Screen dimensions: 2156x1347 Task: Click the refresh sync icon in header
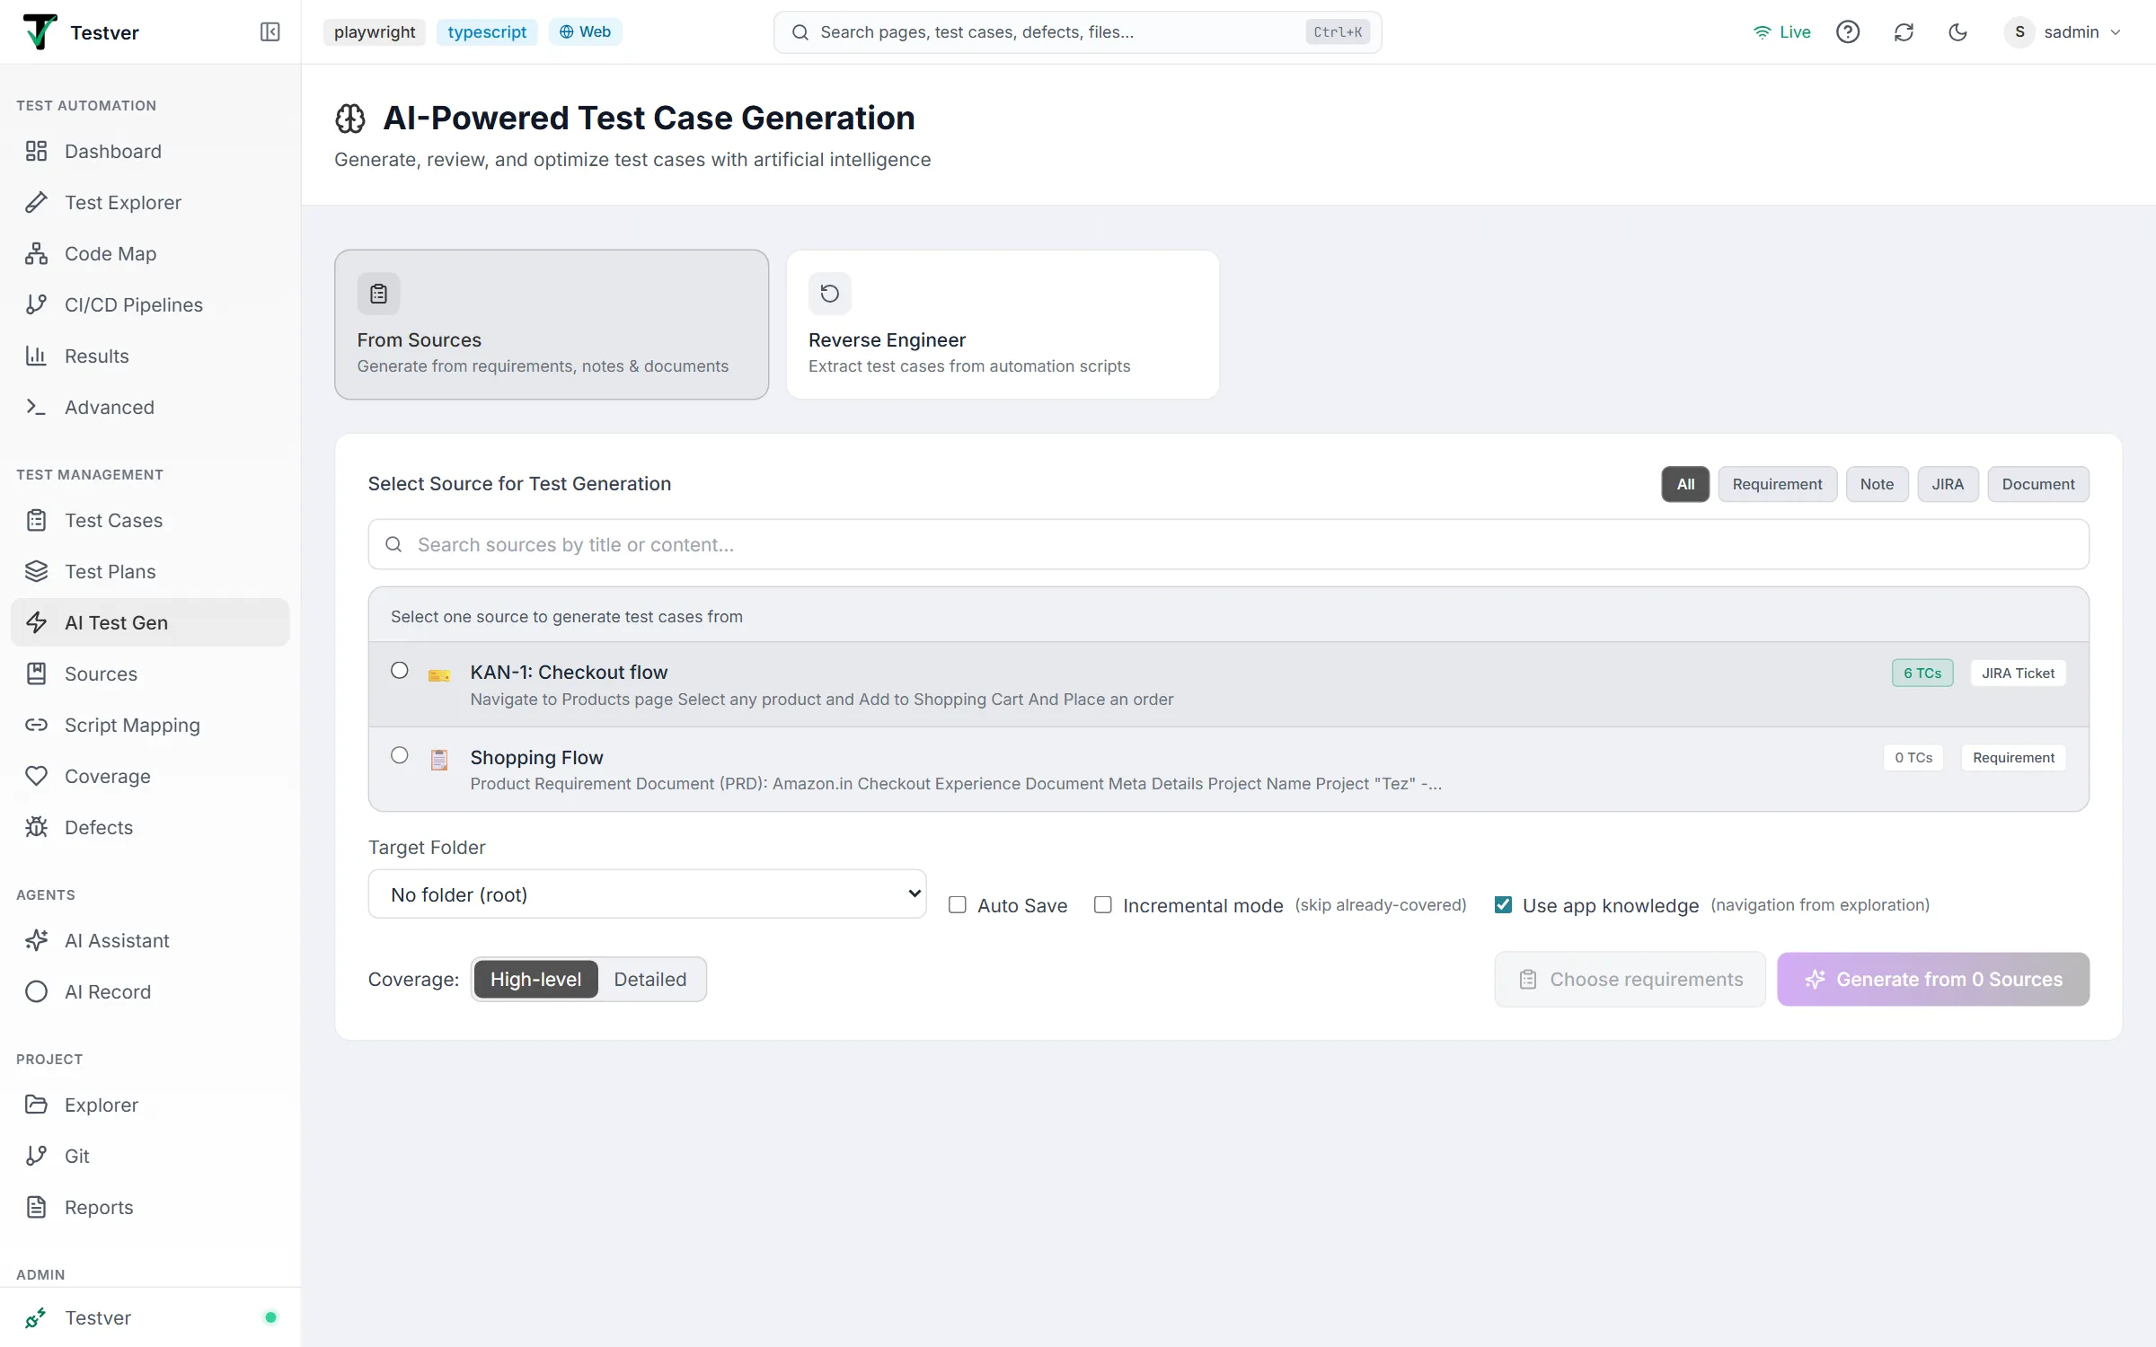1904,32
